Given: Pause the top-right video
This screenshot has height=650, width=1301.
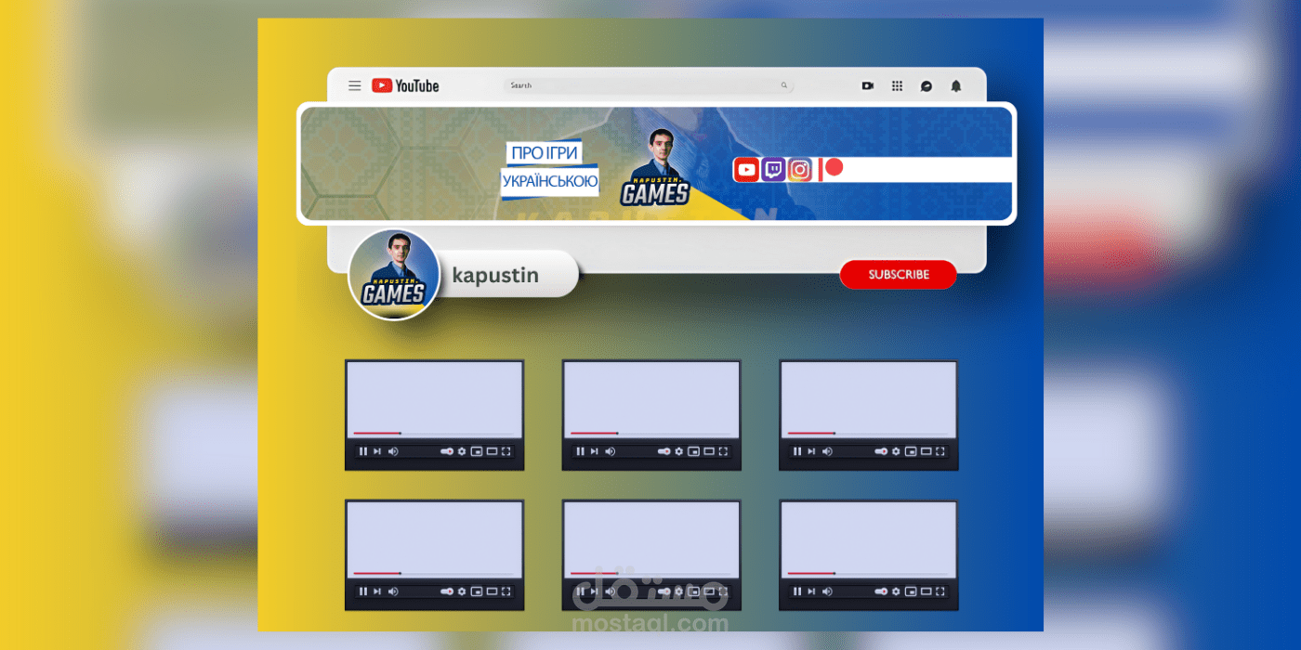Looking at the screenshot, I should pyautogui.click(x=796, y=451).
